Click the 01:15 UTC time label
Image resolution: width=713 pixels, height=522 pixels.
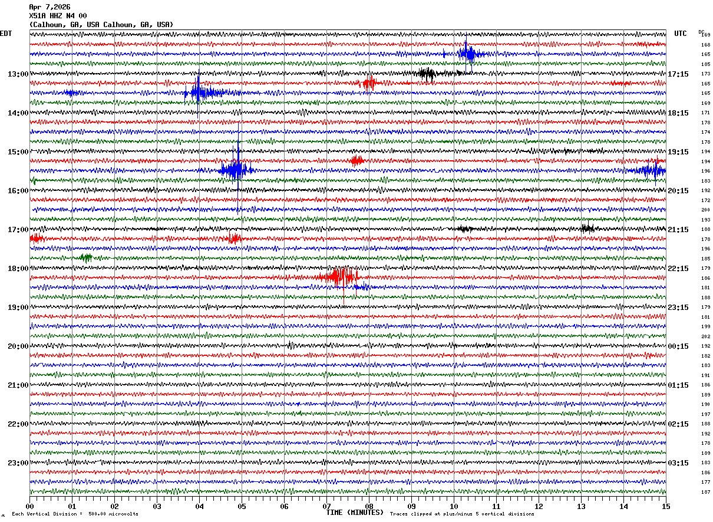[x=678, y=385]
